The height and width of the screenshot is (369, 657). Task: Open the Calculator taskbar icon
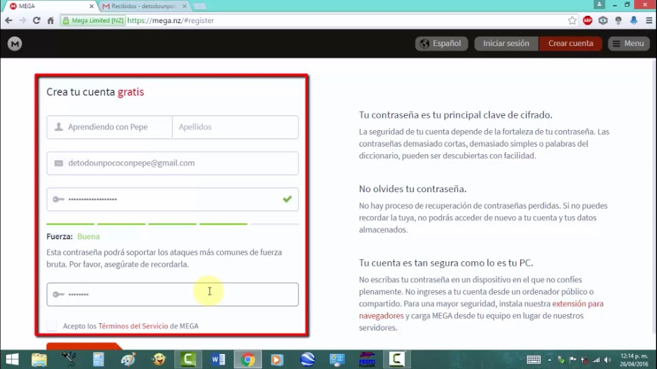[x=99, y=359]
